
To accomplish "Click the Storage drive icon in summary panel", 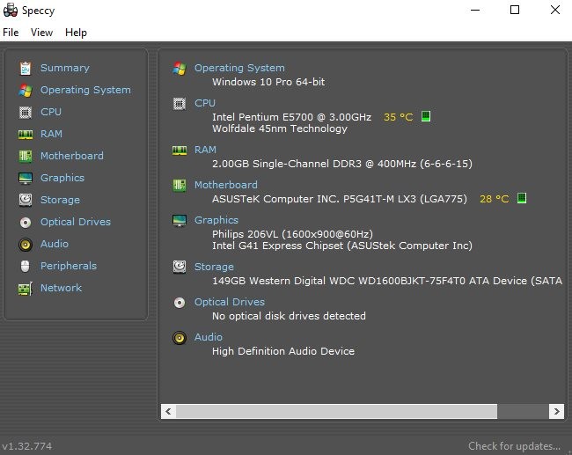I will point(180,267).
